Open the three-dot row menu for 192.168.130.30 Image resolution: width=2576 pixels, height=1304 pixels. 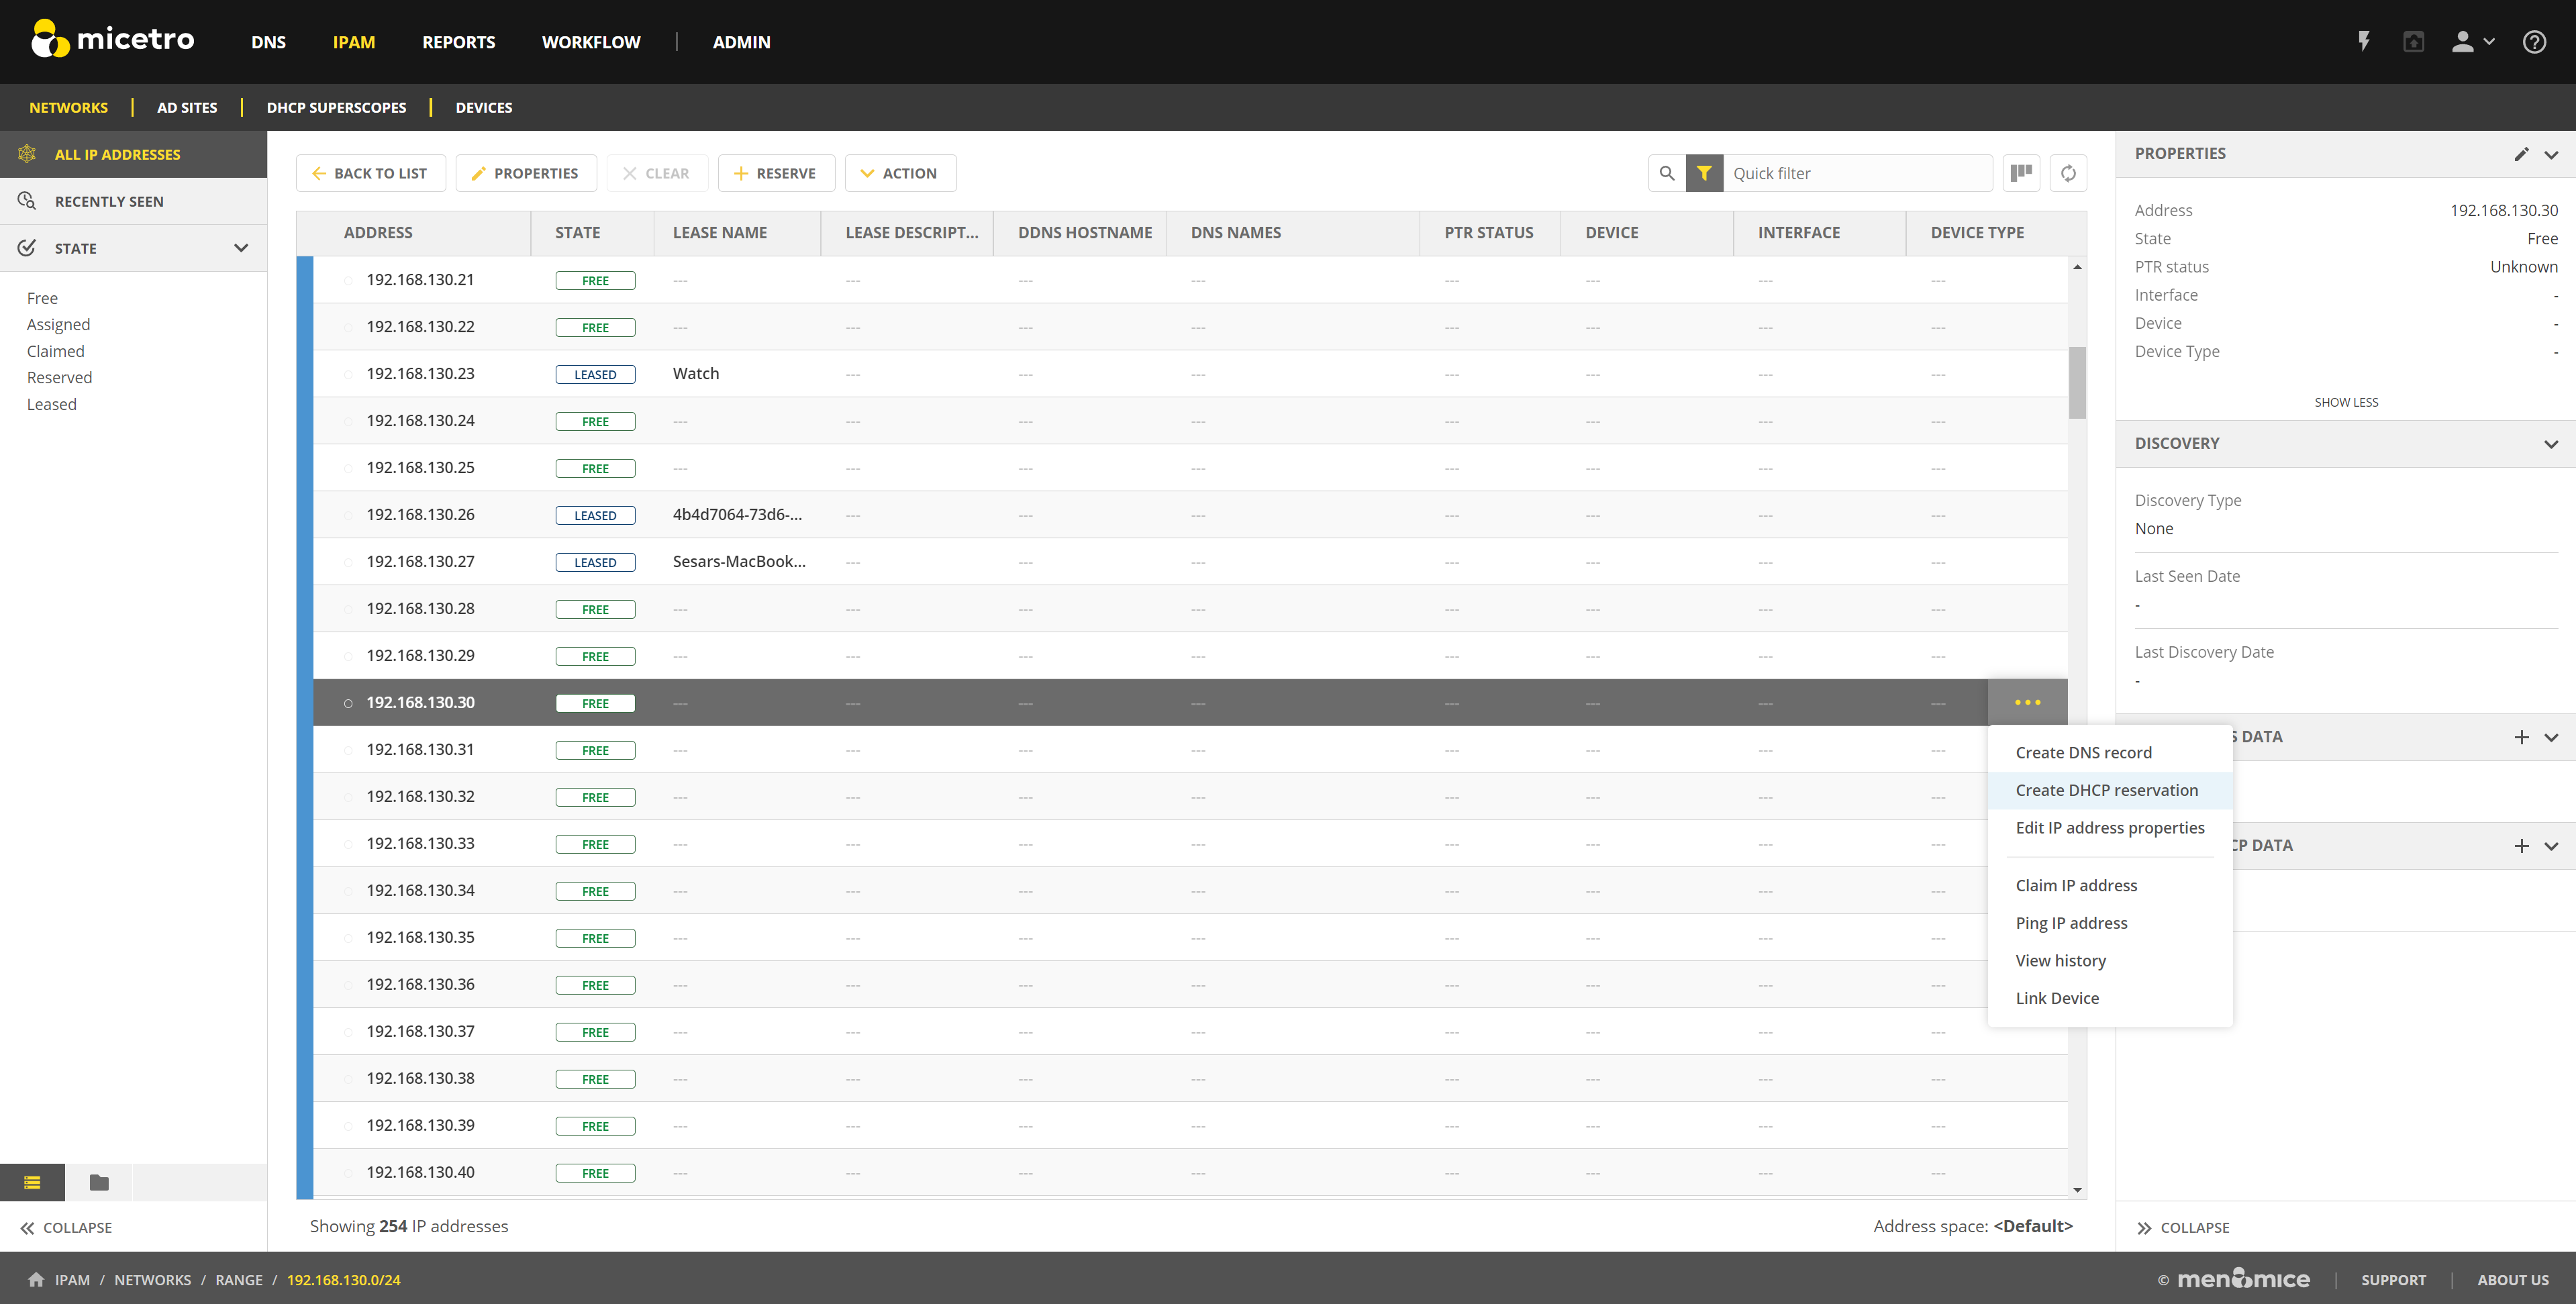tap(2027, 702)
